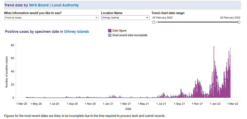Click the right handle of the date range slider

click(239, 22)
